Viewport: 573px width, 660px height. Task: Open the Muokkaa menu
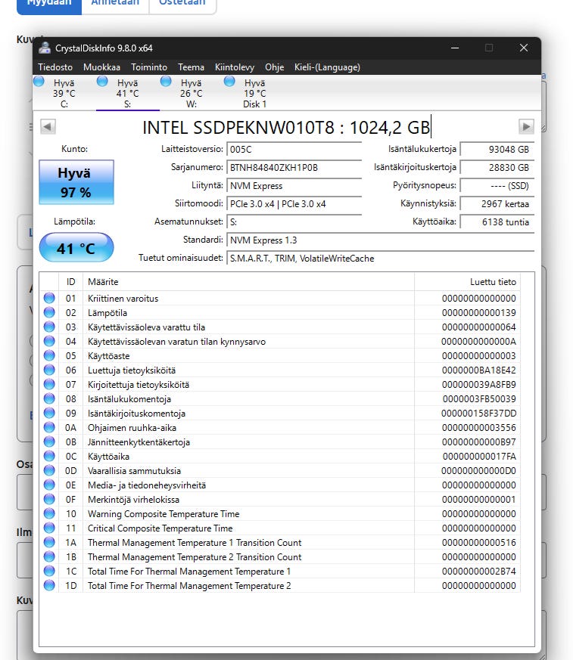click(101, 67)
